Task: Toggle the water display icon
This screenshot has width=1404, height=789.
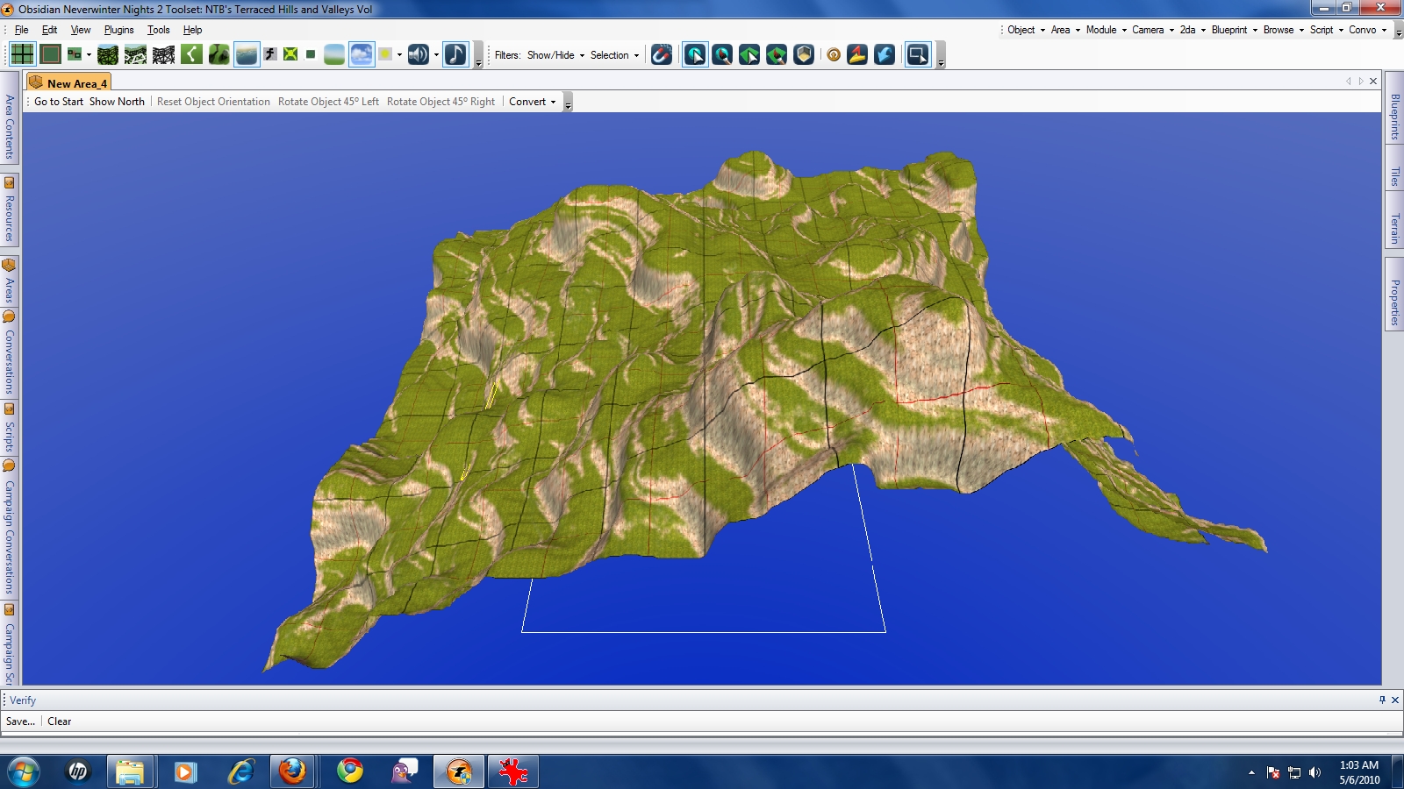Action: 247,54
